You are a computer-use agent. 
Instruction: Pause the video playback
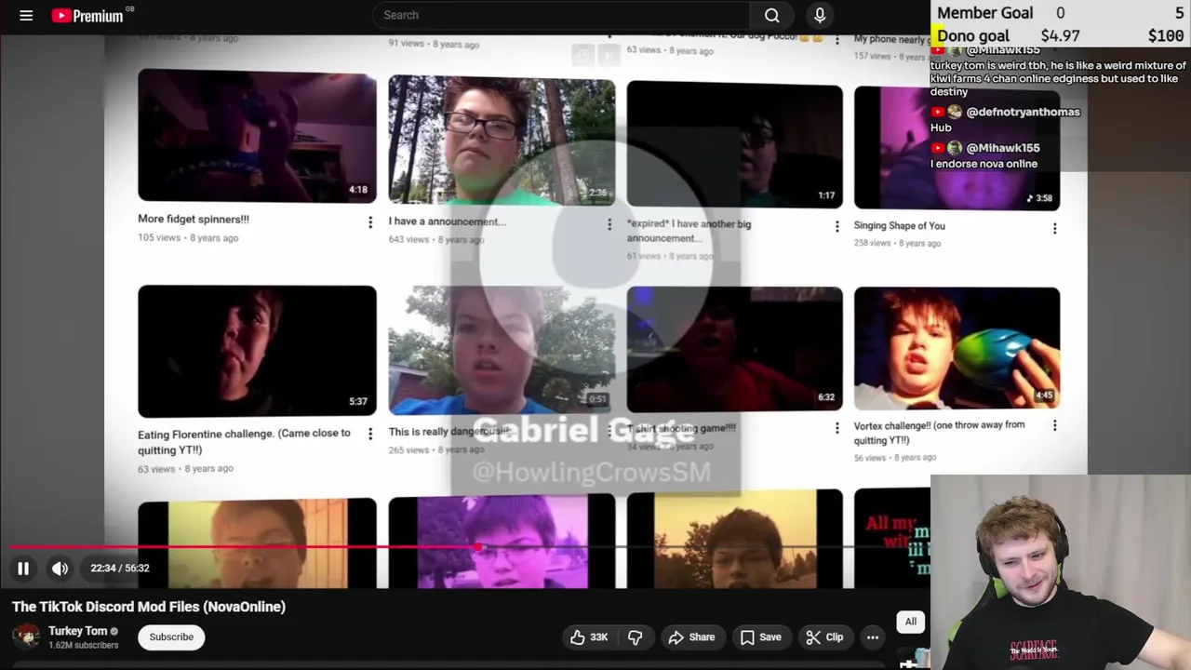(x=23, y=568)
